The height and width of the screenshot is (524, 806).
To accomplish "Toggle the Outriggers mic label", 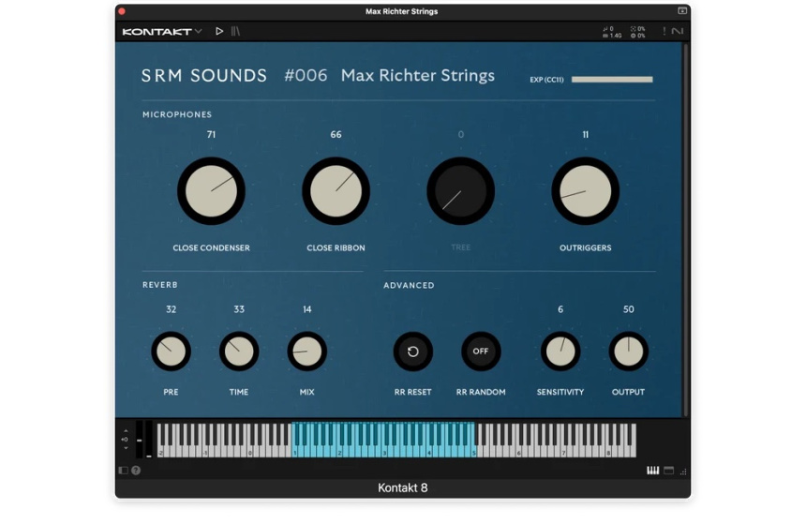I will (x=586, y=247).
